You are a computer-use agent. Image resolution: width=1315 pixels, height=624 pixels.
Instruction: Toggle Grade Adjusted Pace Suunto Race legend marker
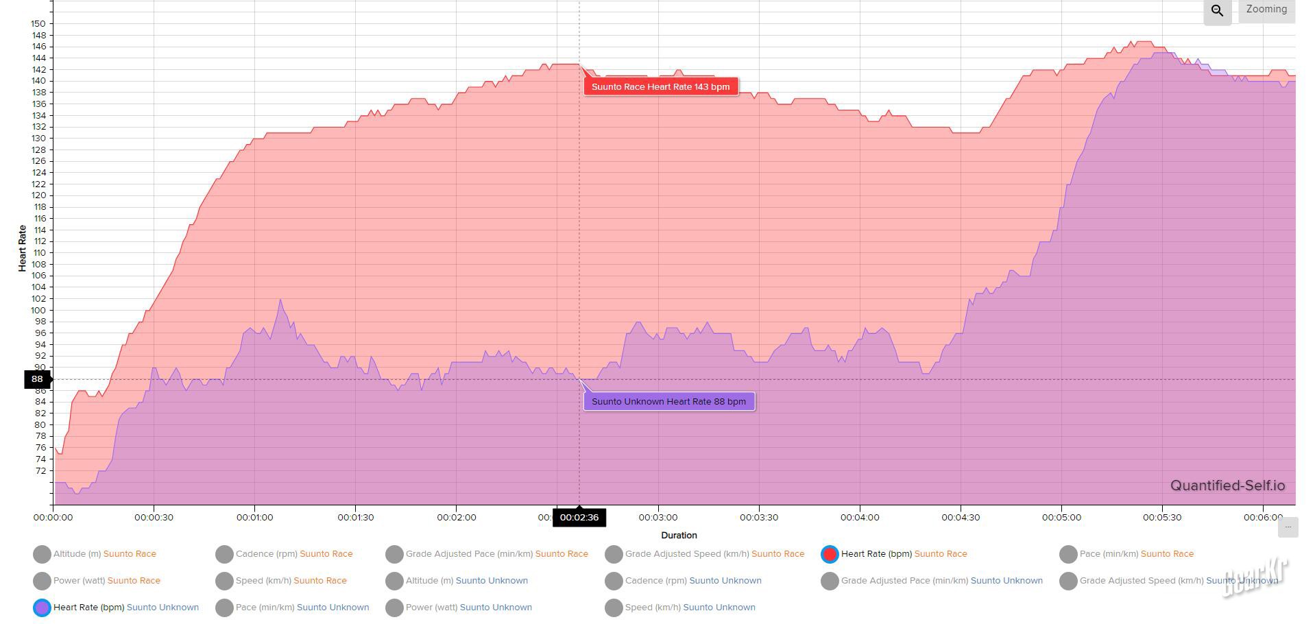pyautogui.click(x=394, y=554)
